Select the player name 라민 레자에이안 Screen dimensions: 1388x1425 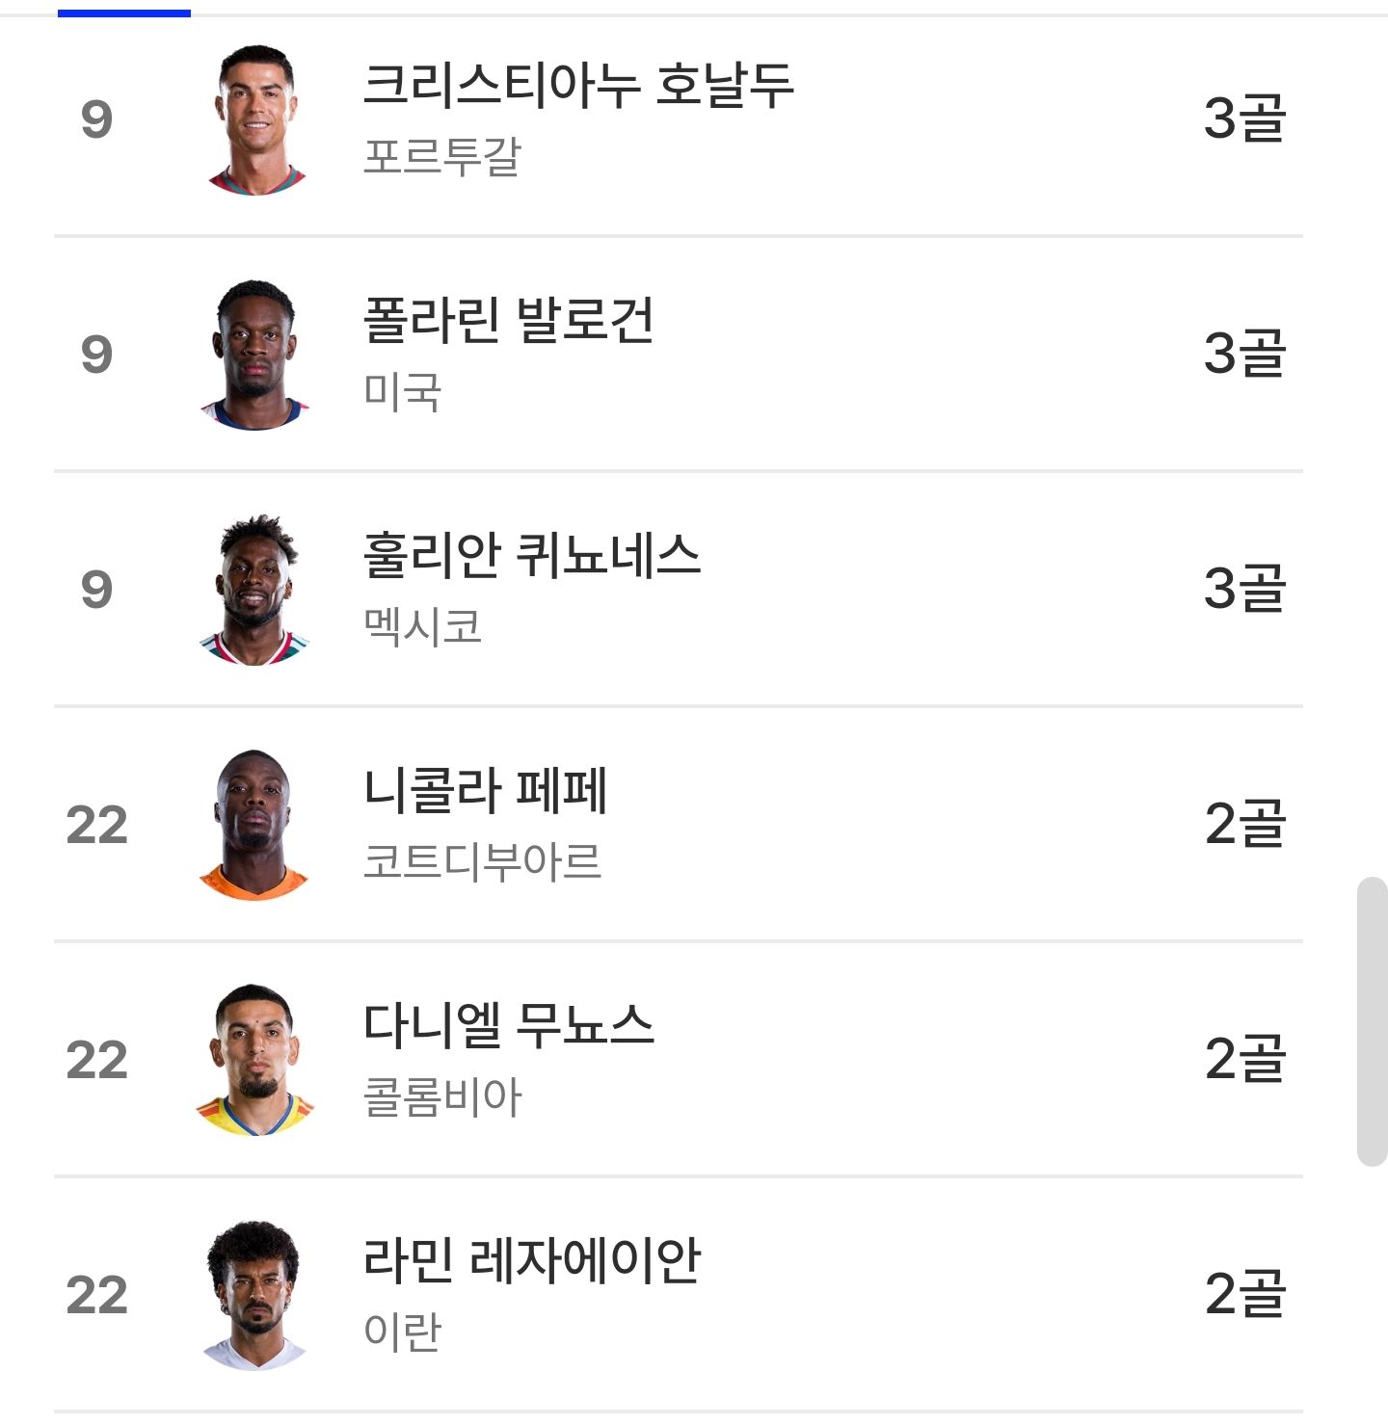tap(532, 1260)
